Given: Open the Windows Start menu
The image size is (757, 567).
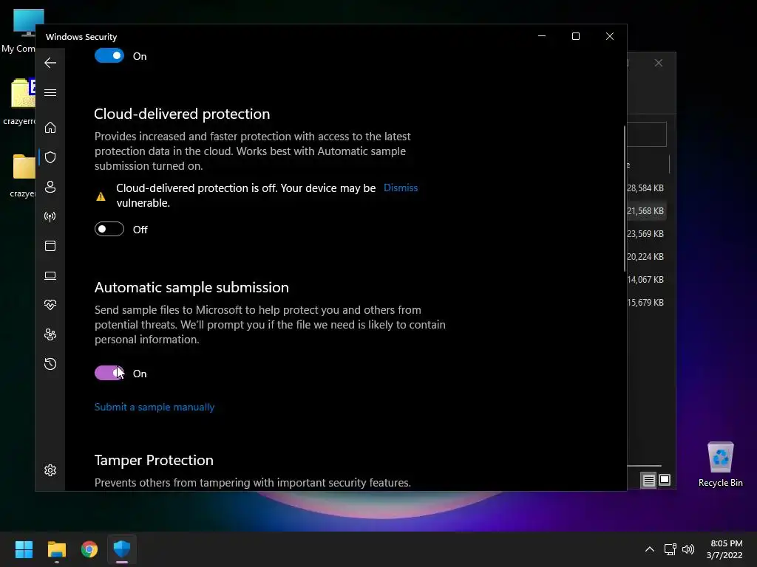Looking at the screenshot, I should tap(24, 549).
